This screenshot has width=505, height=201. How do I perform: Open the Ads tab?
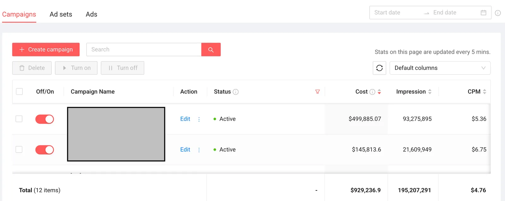click(92, 14)
